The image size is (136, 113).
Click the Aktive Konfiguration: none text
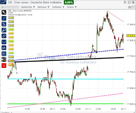coord(20,15)
